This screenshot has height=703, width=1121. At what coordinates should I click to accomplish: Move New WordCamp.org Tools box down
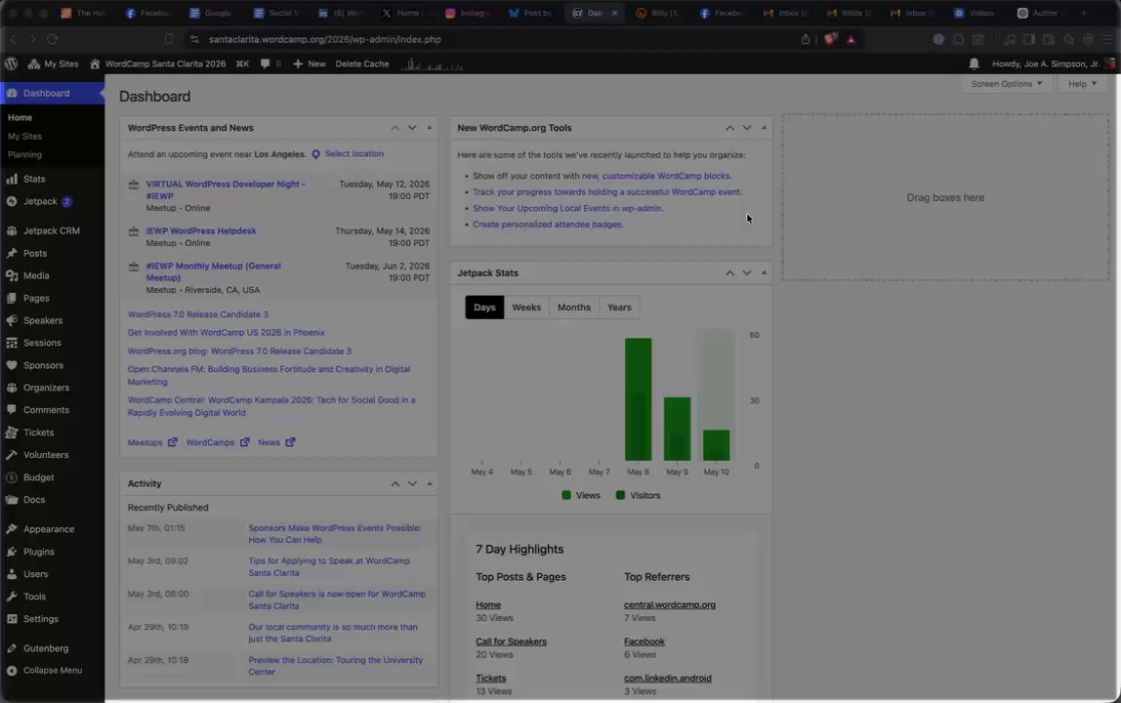(746, 128)
